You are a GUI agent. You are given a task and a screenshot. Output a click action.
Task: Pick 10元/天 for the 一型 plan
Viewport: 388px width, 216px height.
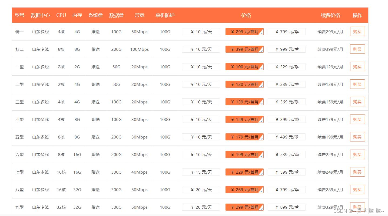tap(201, 67)
